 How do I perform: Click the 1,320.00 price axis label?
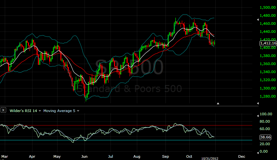pos(268,80)
